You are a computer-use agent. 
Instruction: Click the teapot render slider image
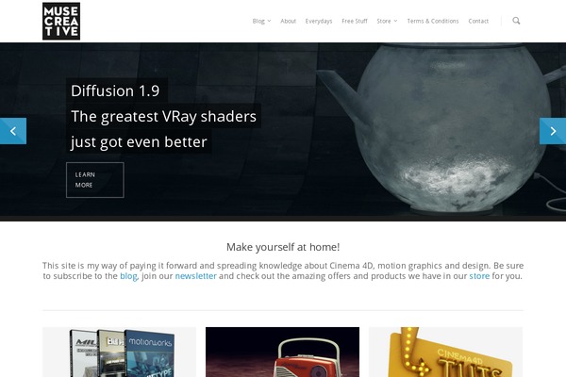tap(441, 130)
